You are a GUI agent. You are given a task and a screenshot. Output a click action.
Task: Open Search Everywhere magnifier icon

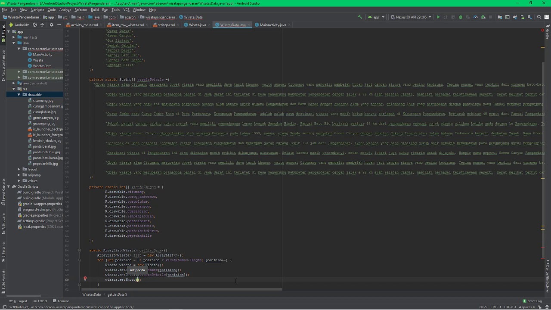point(539,17)
